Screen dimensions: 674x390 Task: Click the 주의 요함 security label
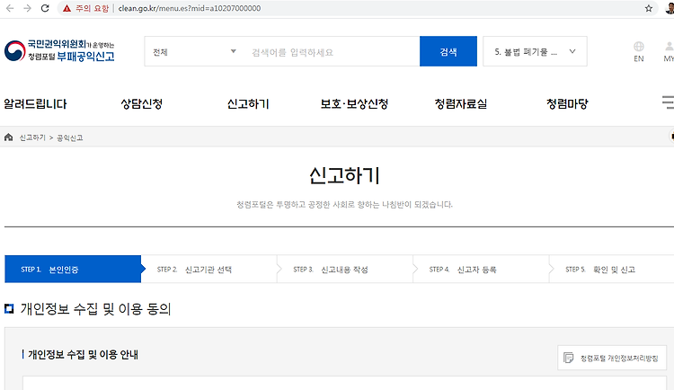click(x=92, y=8)
